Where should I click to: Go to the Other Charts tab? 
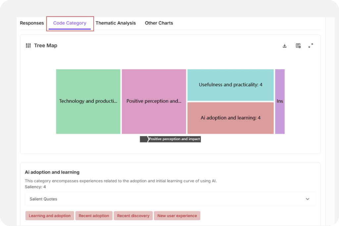tap(159, 23)
